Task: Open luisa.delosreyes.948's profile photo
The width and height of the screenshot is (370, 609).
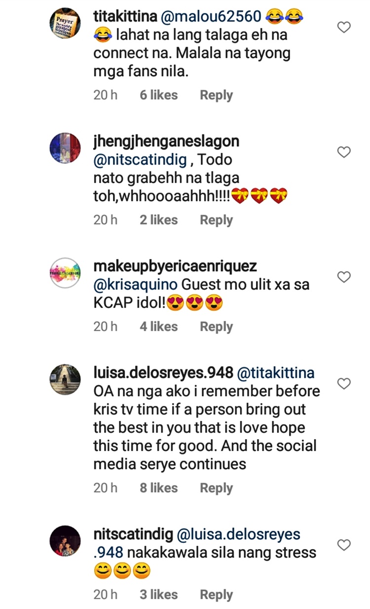Action: [x=65, y=380]
